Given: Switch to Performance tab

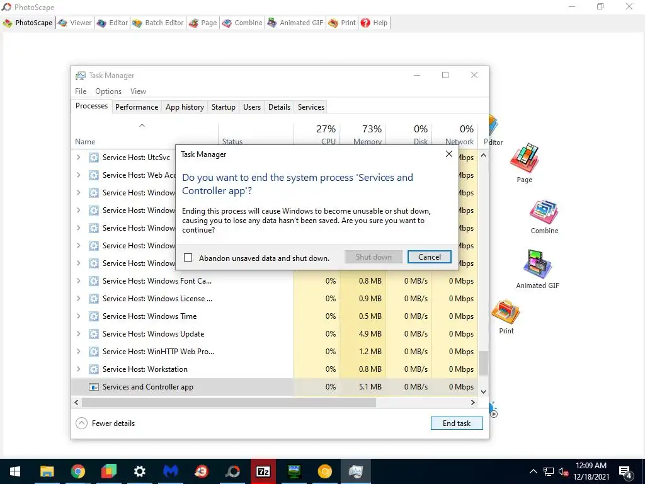Looking at the screenshot, I should [x=137, y=107].
